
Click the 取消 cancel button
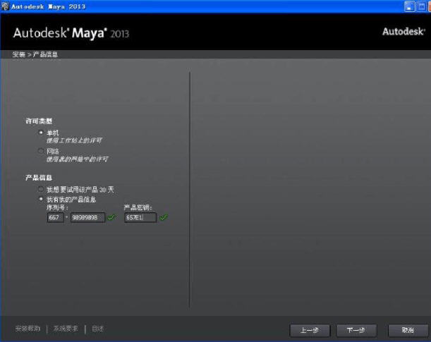[x=408, y=330]
